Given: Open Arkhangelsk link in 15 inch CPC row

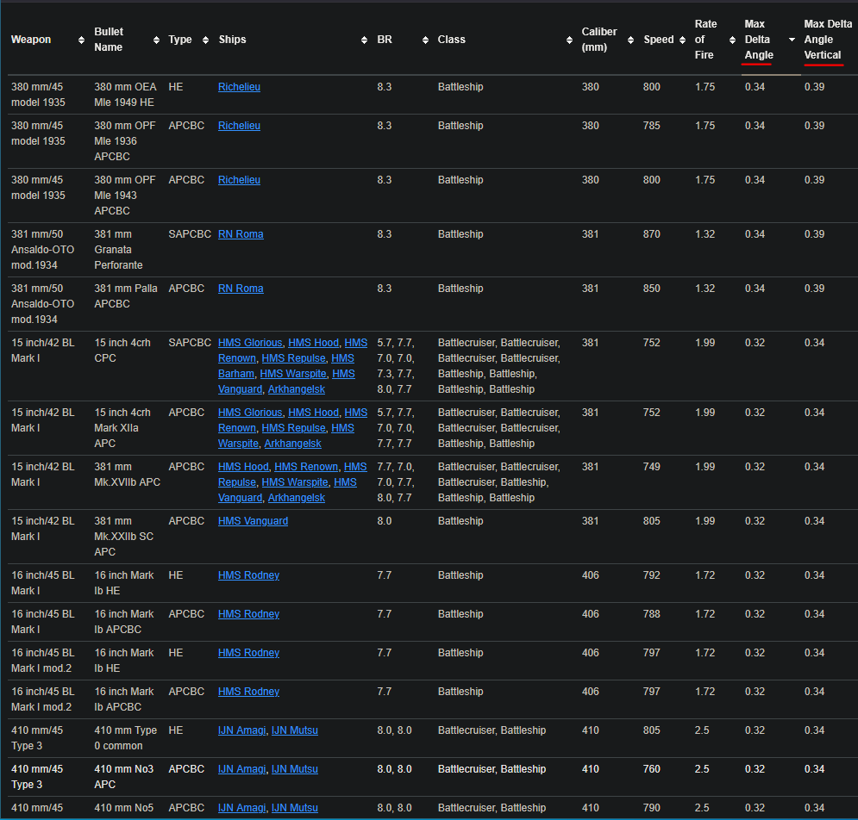Looking at the screenshot, I should (x=297, y=389).
